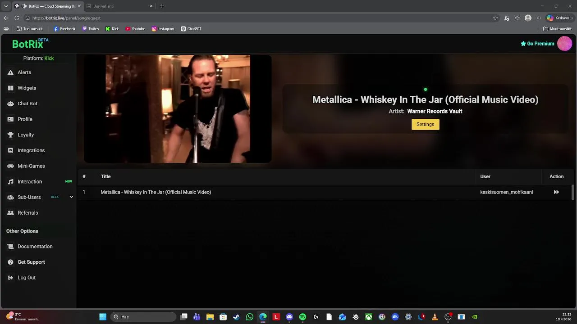Open a new browser tab
Screen dimensions: 577x324
point(162,6)
